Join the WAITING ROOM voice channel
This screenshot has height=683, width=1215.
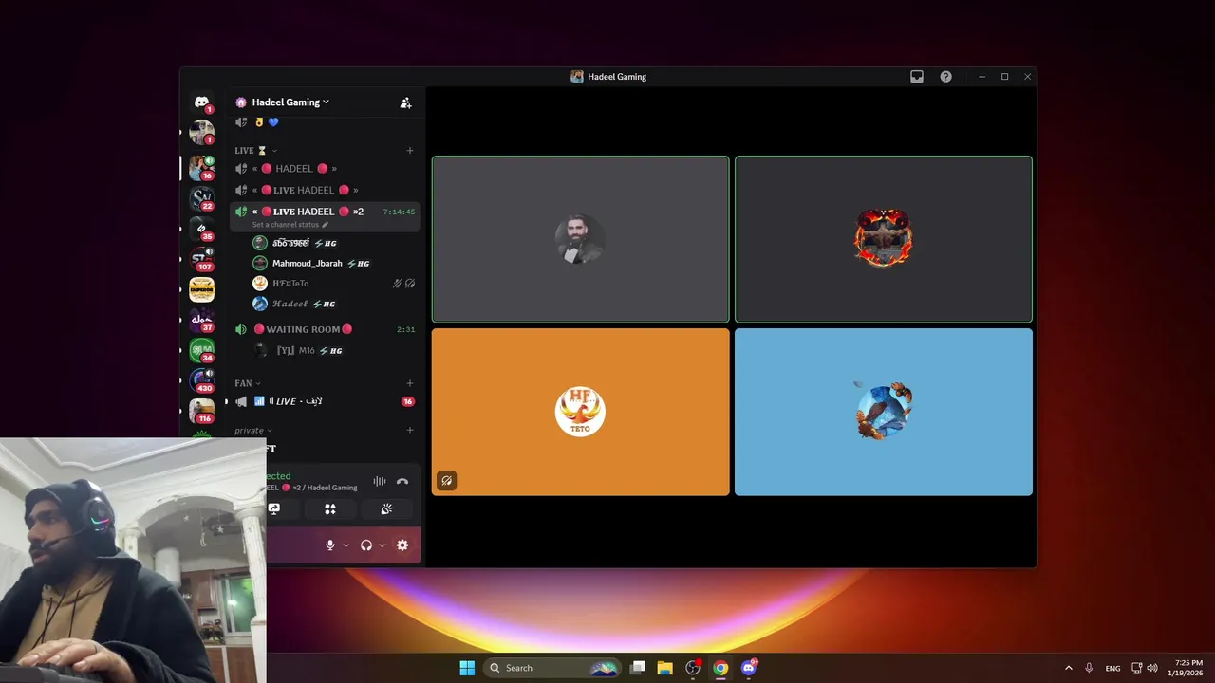pos(324,329)
